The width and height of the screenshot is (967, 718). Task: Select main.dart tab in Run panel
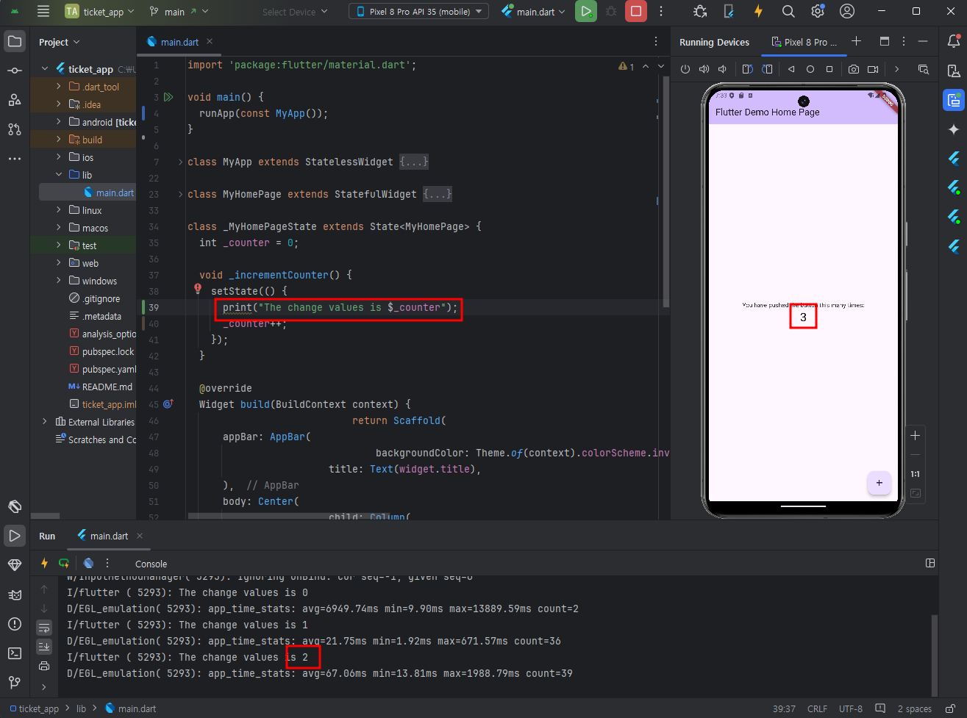coord(109,536)
